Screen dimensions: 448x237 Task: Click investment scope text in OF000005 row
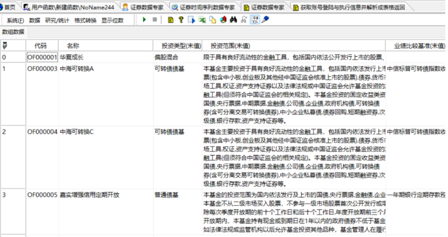pos(294,212)
